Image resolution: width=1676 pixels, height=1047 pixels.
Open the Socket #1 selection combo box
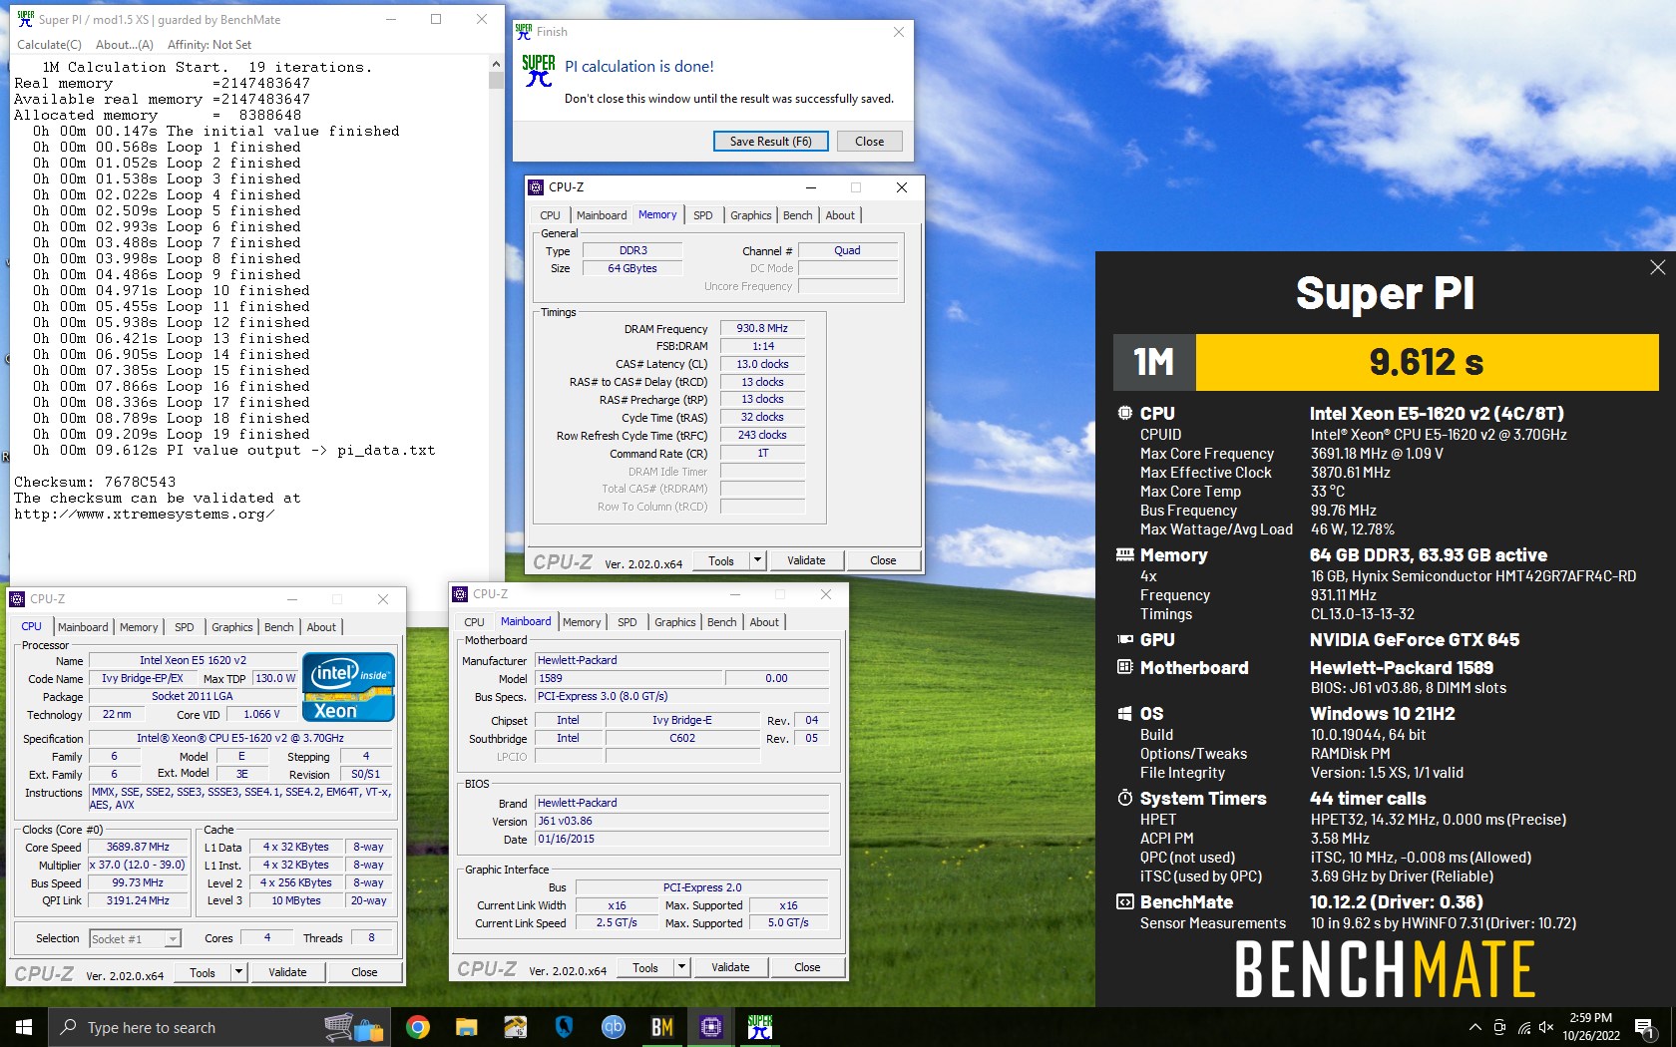135,938
